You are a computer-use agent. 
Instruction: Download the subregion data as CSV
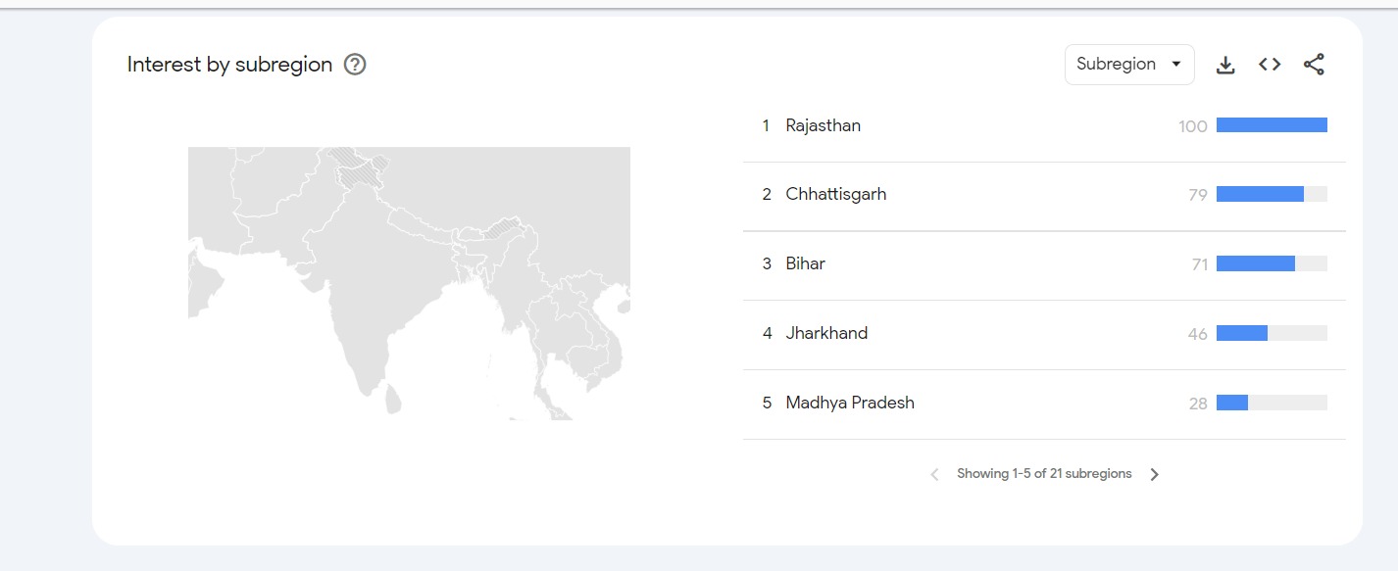click(1224, 65)
